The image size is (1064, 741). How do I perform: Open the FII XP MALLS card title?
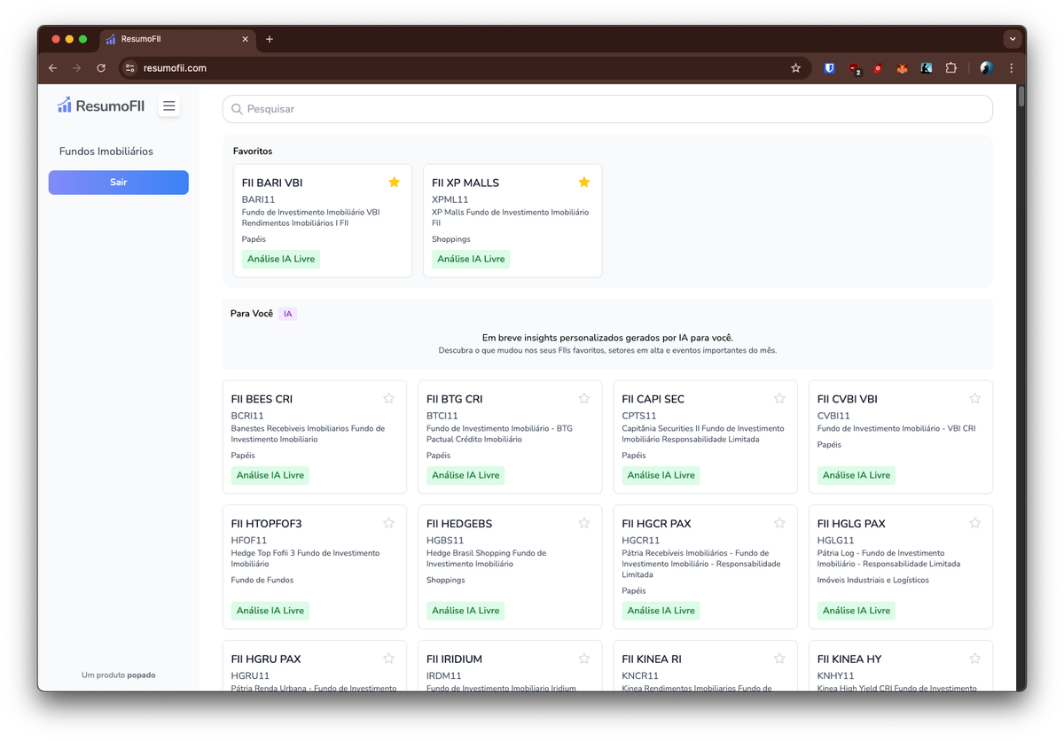click(465, 183)
